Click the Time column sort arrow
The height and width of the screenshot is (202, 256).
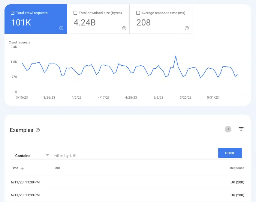tap(22, 168)
